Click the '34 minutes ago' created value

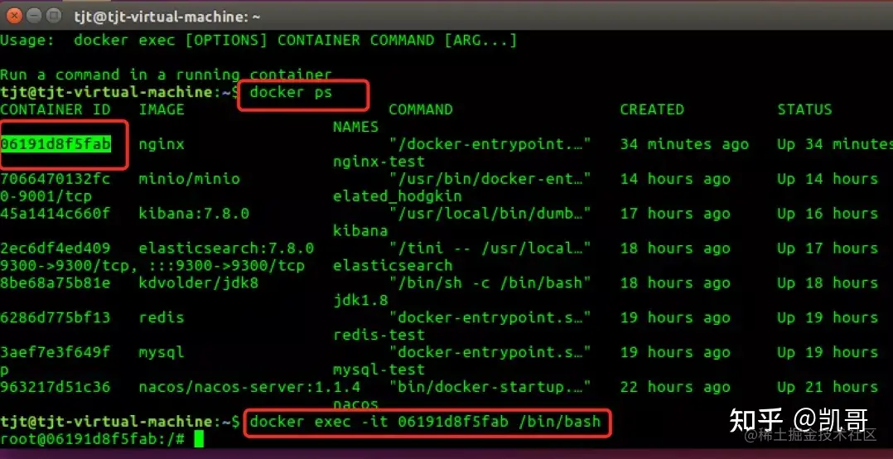[x=684, y=145]
